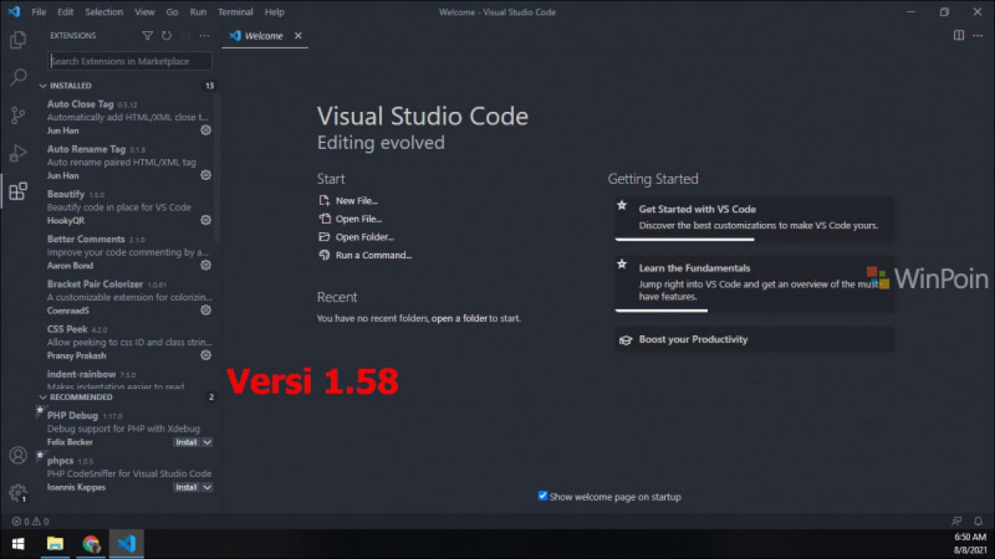The height and width of the screenshot is (559, 995).
Task: Open the Terminal menu
Action: pyautogui.click(x=236, y=12)
